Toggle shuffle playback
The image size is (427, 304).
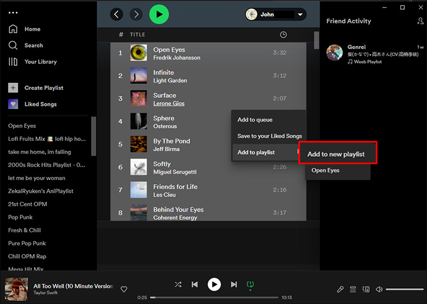tap(178, 285)
